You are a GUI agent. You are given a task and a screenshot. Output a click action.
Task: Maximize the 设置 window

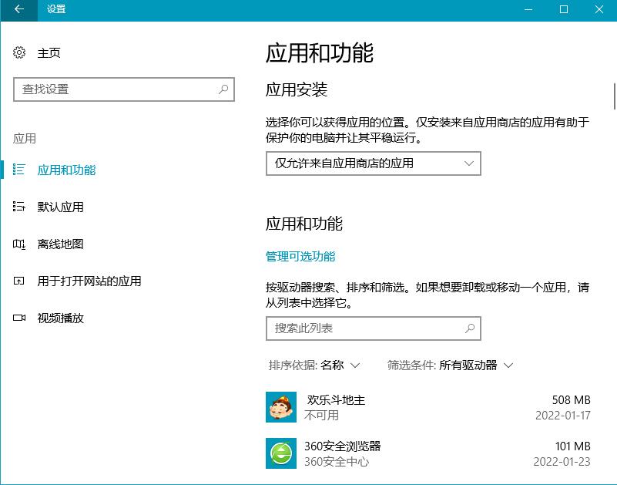pos(564,9)
